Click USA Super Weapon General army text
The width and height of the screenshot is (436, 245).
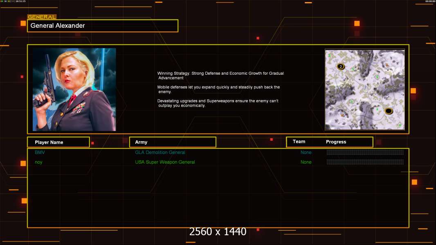coord(165,162)
